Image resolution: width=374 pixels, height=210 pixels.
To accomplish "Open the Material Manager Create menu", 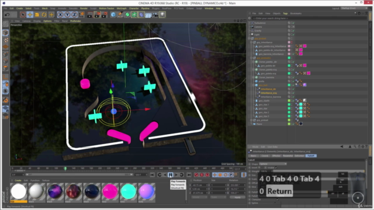I will pos(18,180).
